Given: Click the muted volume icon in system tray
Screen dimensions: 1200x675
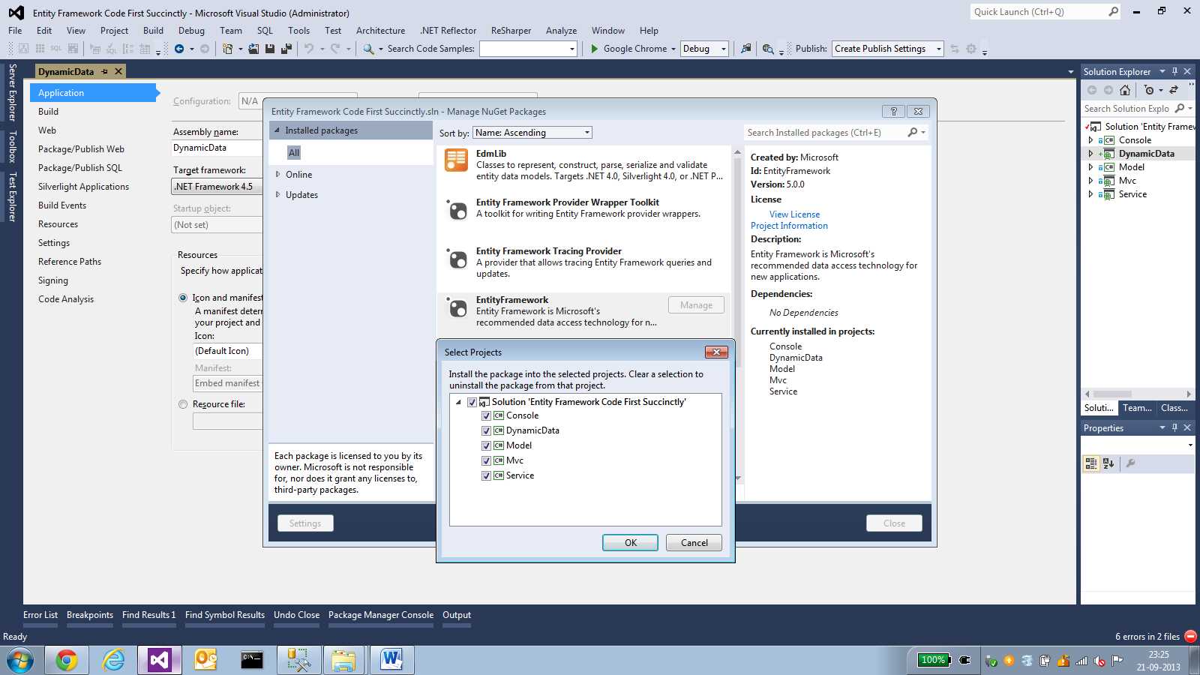Looking at the screenshot, I should point(1099,661).
